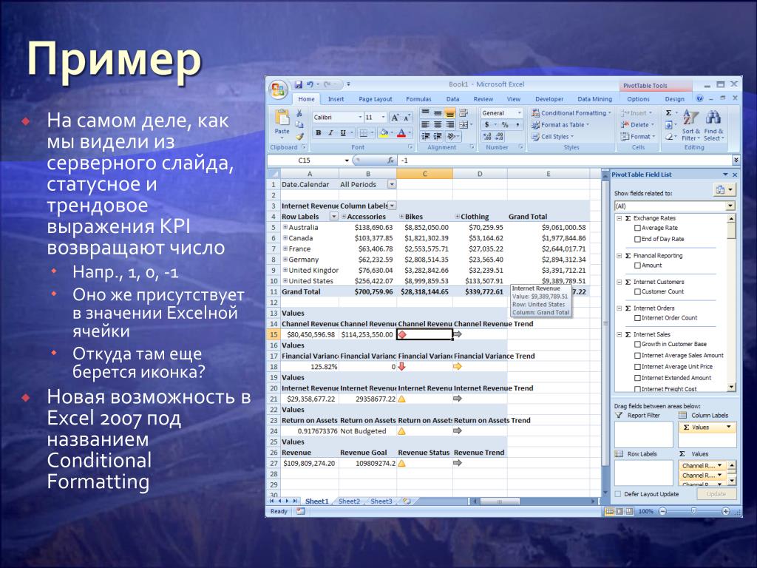The image size is (757, 568).
Task: Open the font size dropdown
Action: [x=384, y=118]
